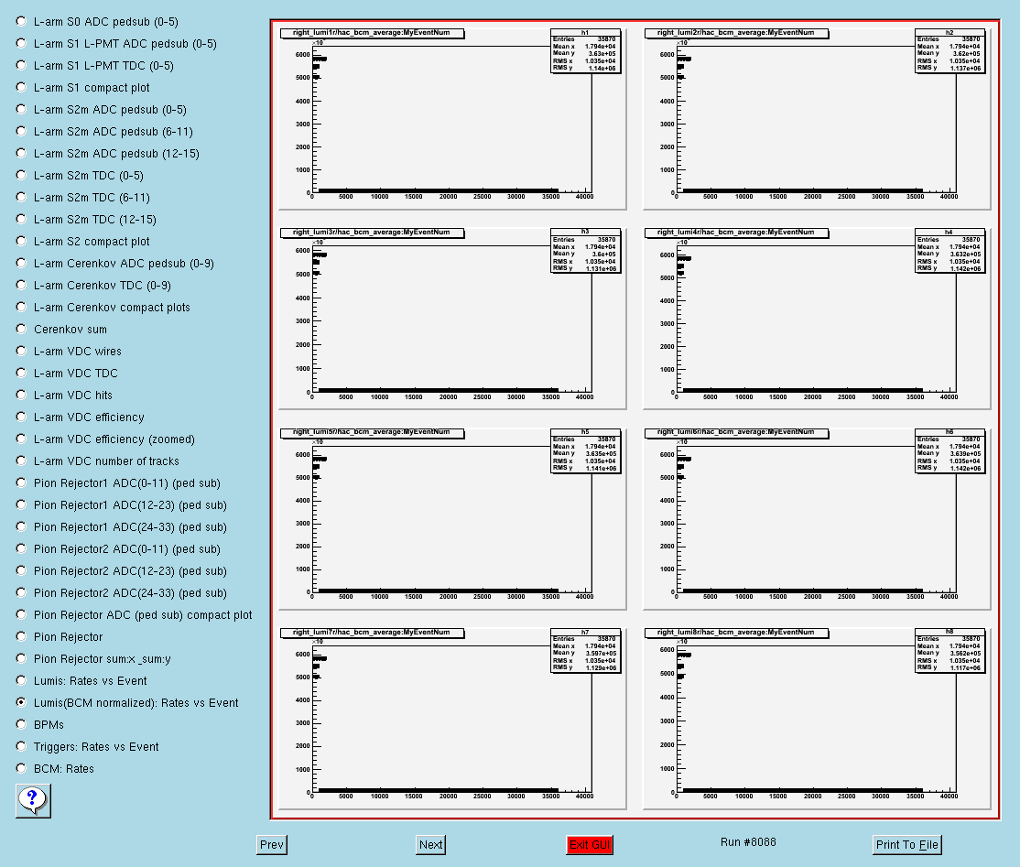Click the right_lumi4r histogram plot
1020x867 pixels.
(817, 318)
